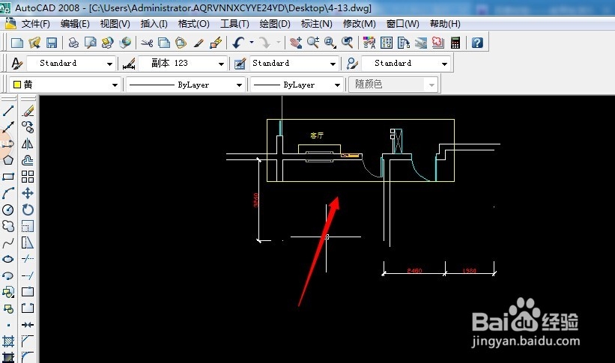Click the Copy to clipboard icon

(x=163, y=43)
